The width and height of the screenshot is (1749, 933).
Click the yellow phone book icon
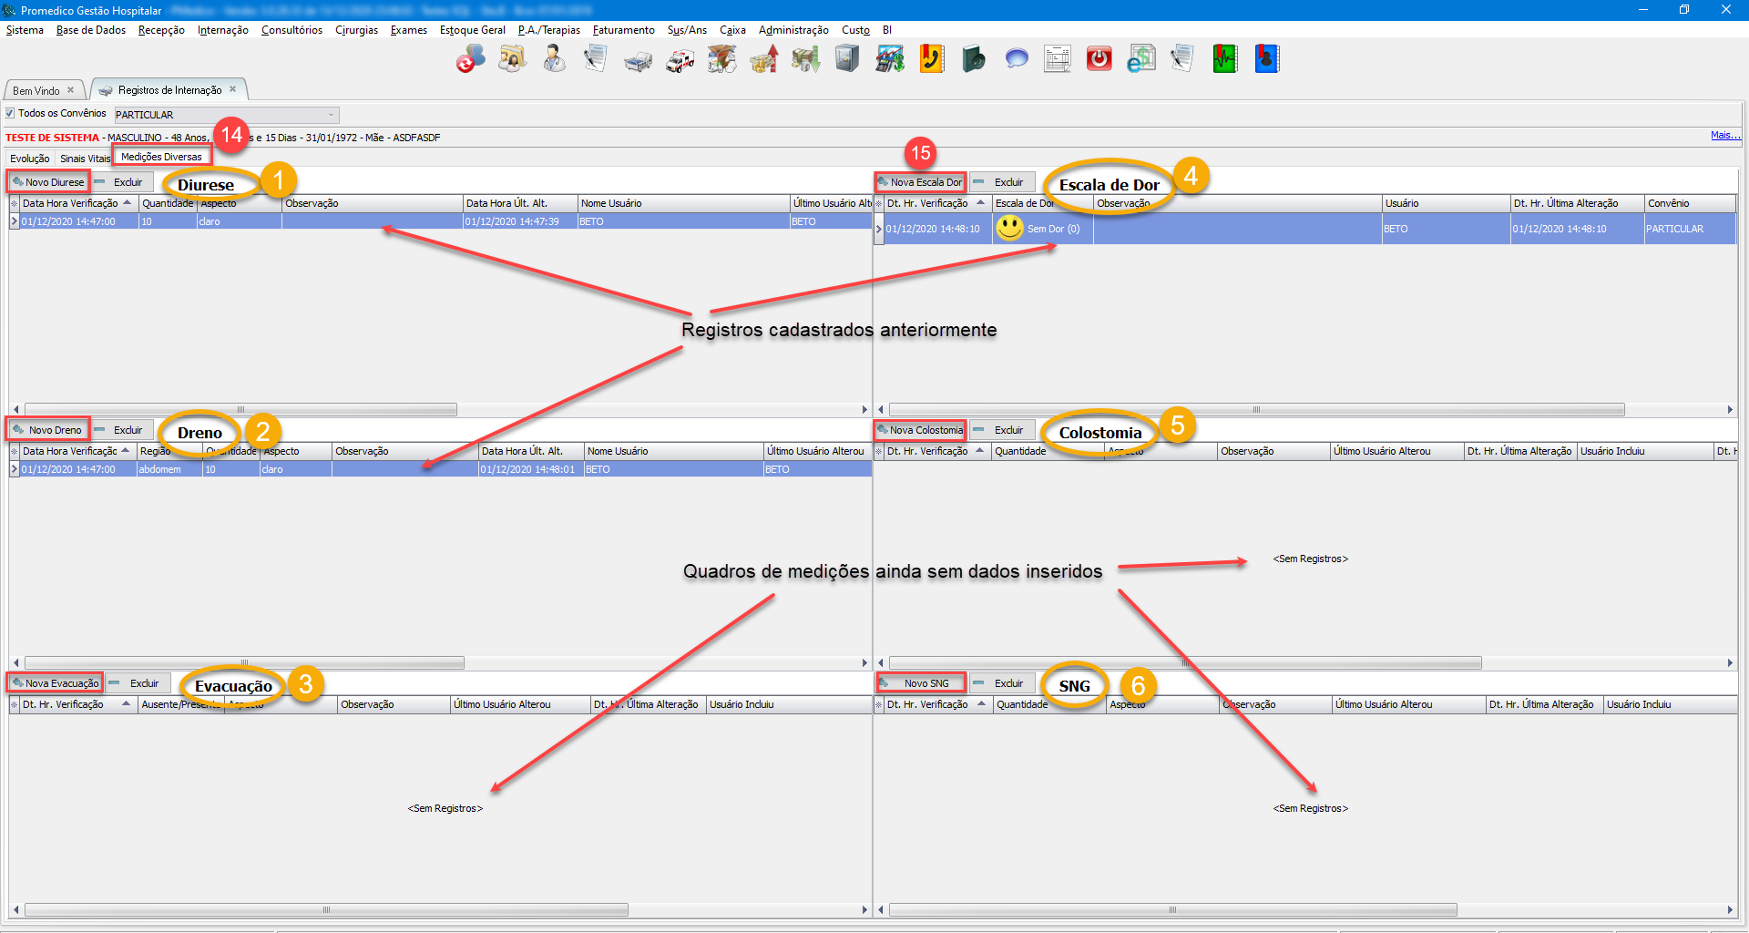click(931, 60)
